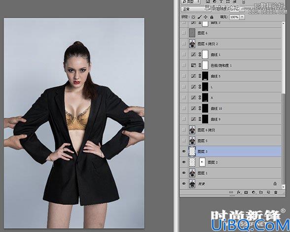Click the lock position move icon
Image resolution: width=290 pixels, height=232 pixels.
click(206, 17)
